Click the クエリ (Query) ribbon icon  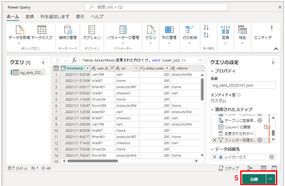[151, 30]
